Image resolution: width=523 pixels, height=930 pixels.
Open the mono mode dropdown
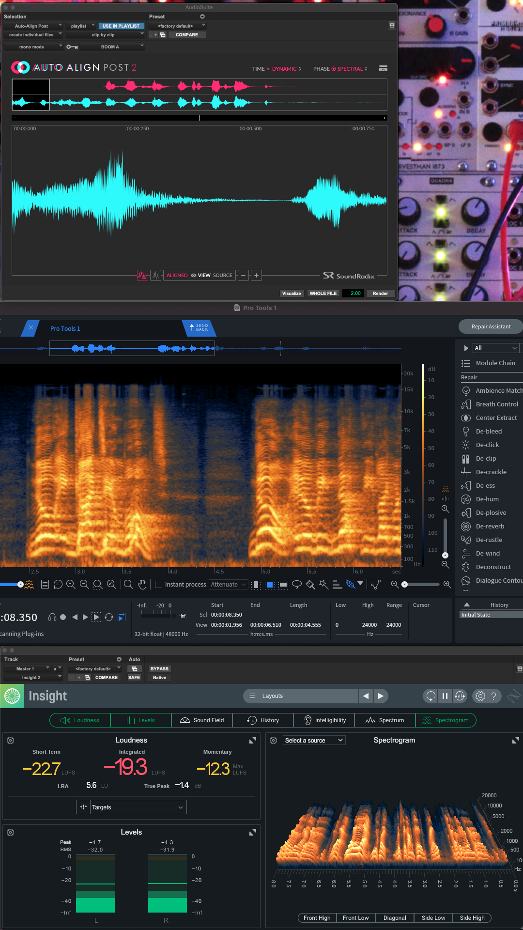point(33,47)
